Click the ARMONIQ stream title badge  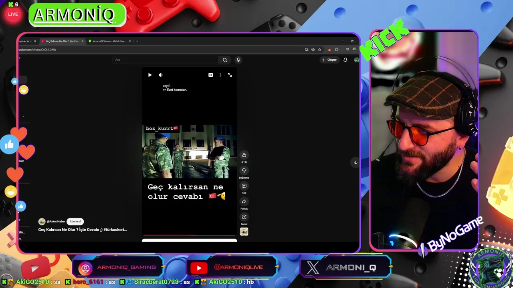point(77,15)
